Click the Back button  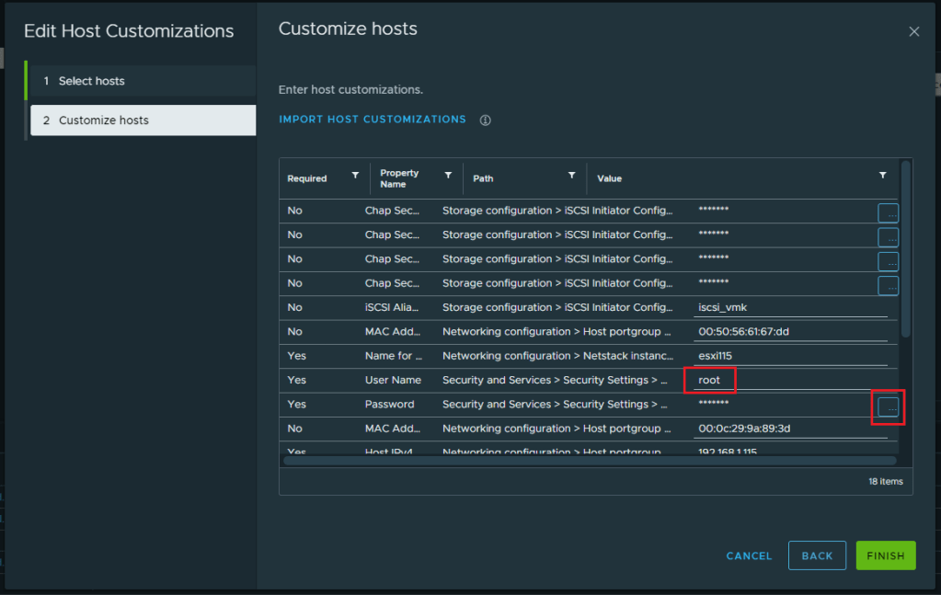[817, 555]
